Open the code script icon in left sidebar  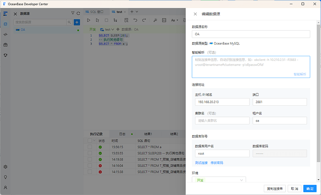tap(6, 34)
